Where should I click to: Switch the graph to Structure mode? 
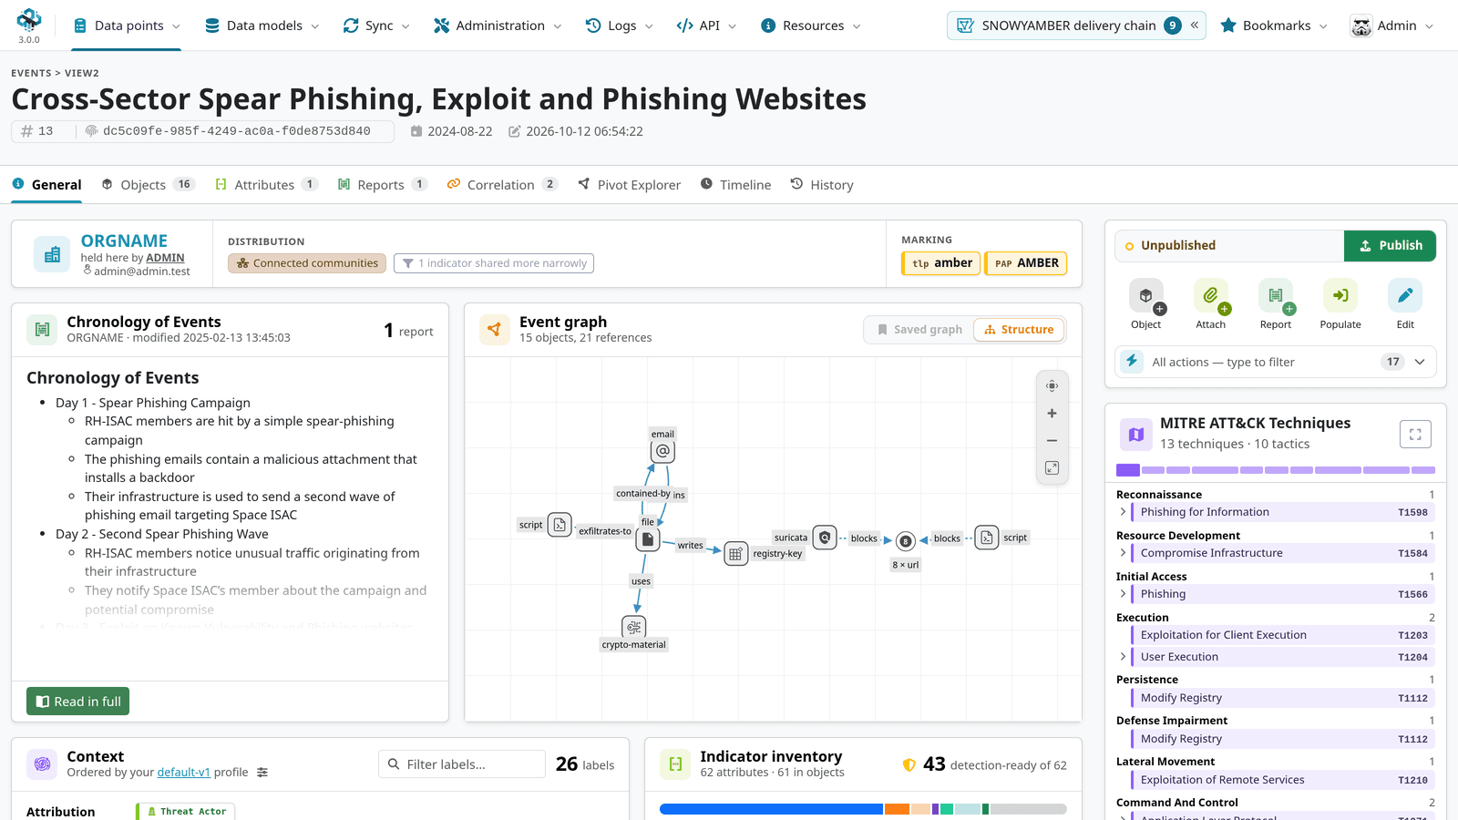(x=1019, y=330)
